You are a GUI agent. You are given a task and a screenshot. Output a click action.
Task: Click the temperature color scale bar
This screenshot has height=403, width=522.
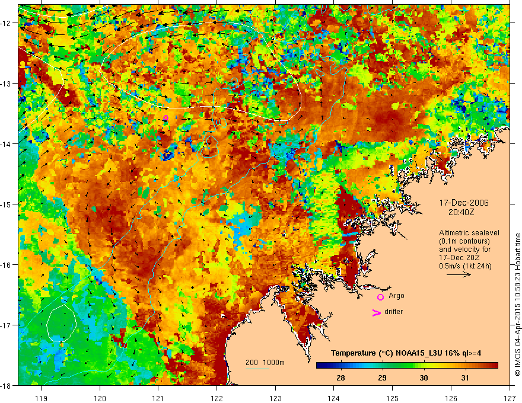click(407, 366)
